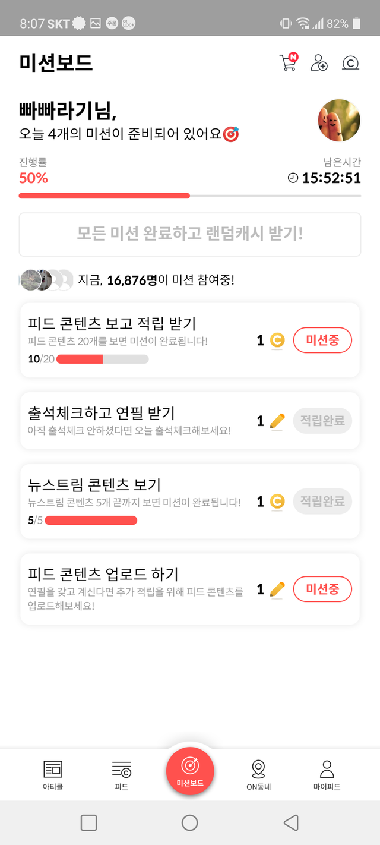Tap the overall 50% mission progress bar
Image resolution: width=380 pixels, height=845 pixels.
(x=190, y=196)
